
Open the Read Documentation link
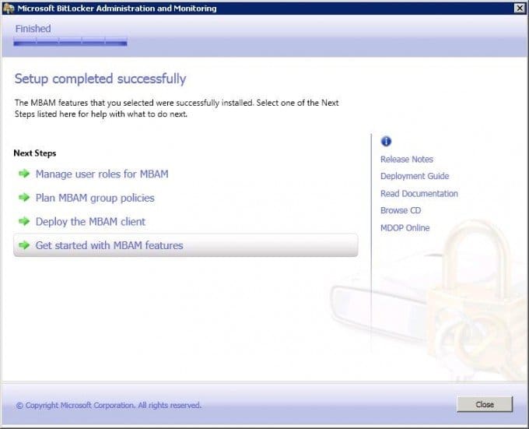(x=419, y=194)
